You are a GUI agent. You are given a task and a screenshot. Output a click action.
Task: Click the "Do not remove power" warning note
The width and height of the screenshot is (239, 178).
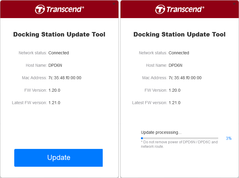179,144
